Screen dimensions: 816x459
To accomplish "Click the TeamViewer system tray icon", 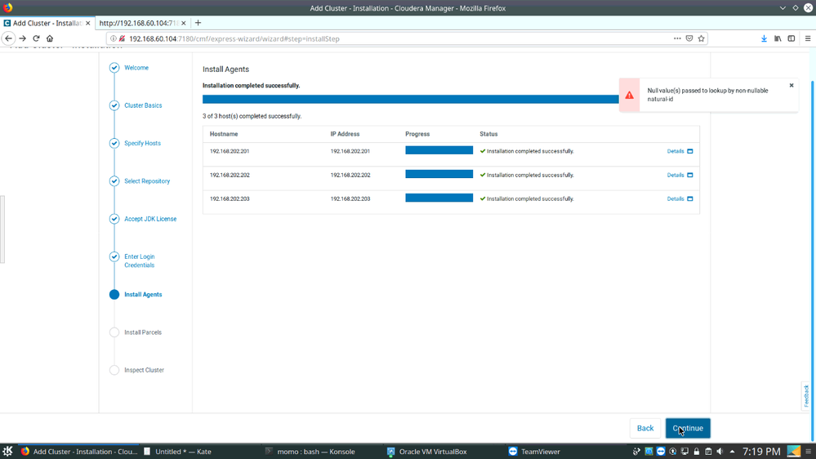I will click(x=661, y=452).
